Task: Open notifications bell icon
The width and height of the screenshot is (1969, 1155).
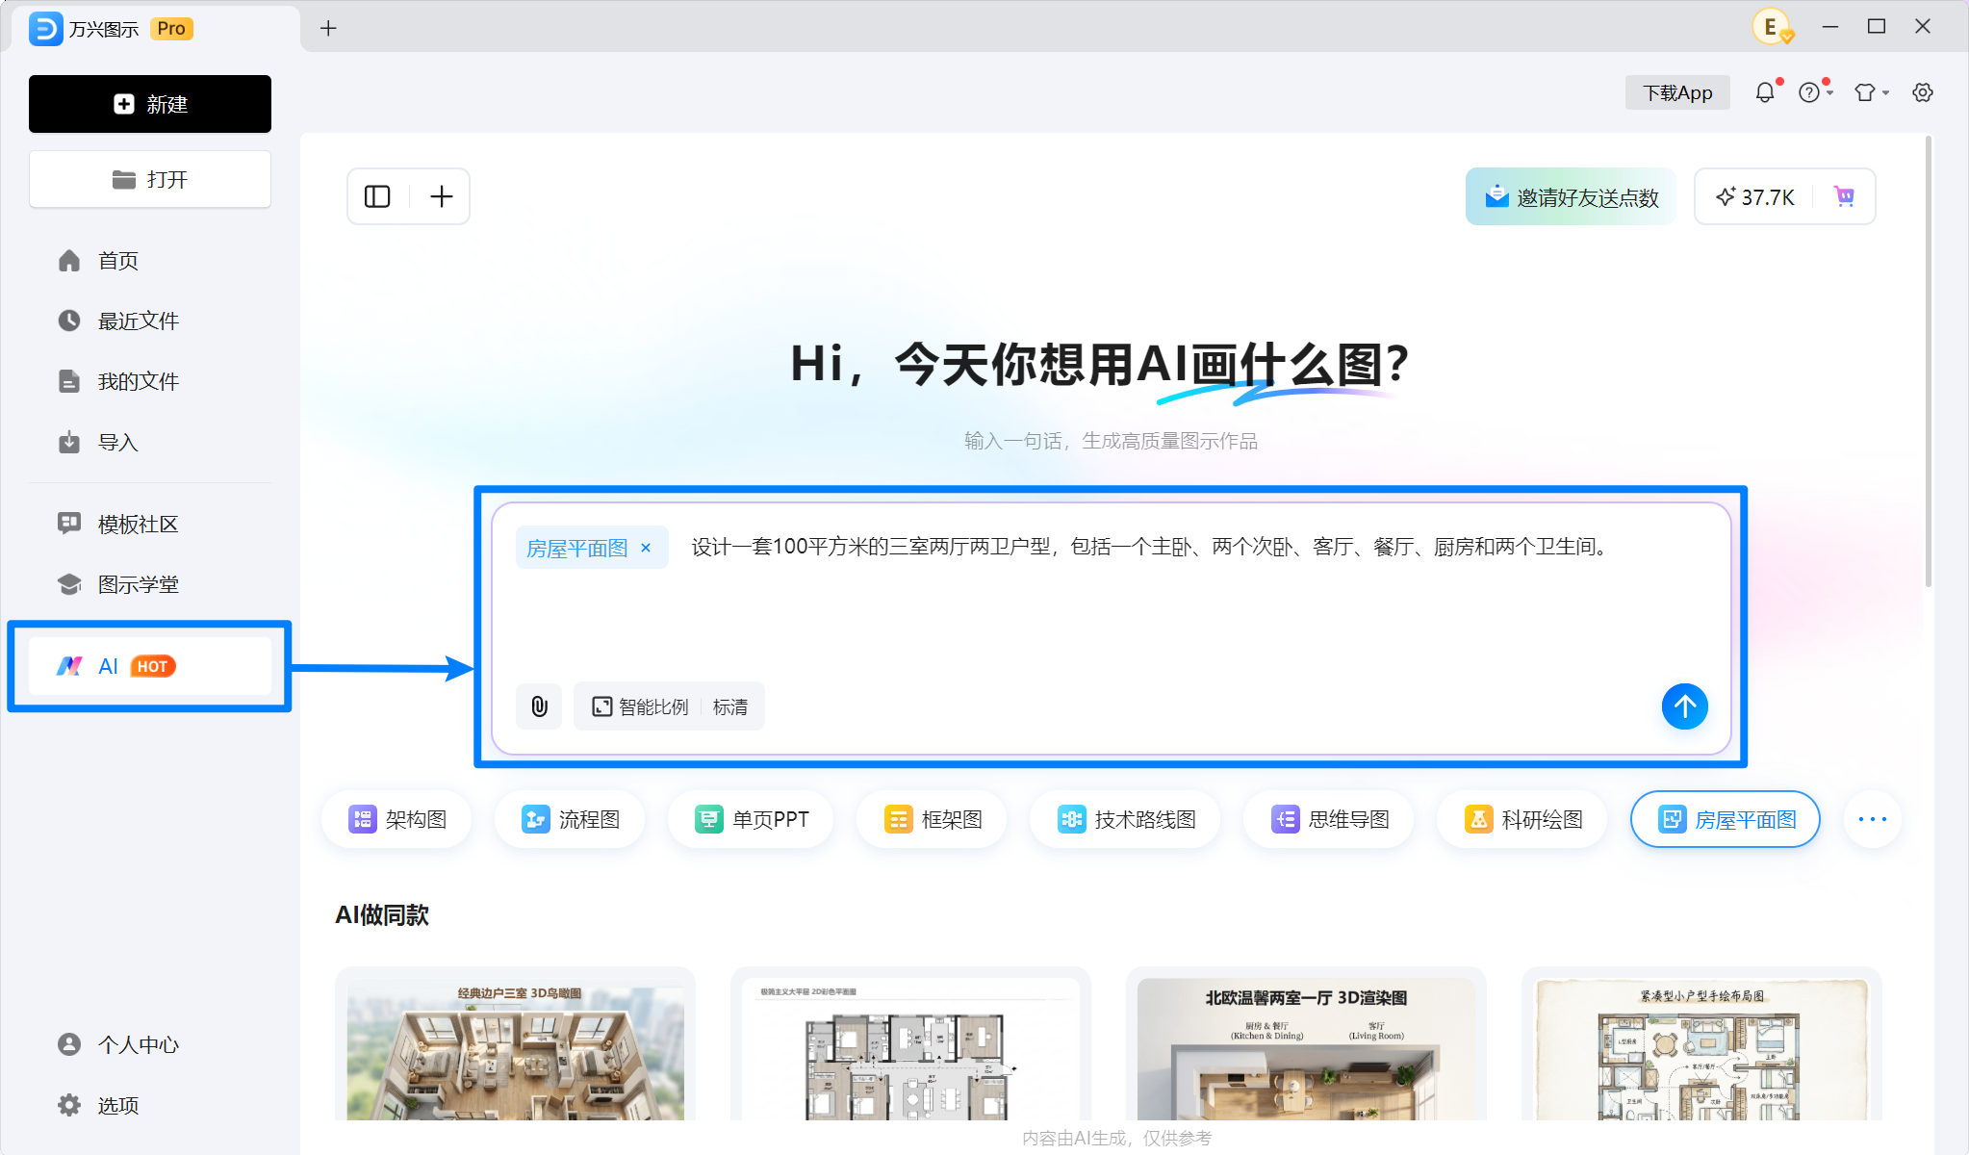Action: point(1765,92)
